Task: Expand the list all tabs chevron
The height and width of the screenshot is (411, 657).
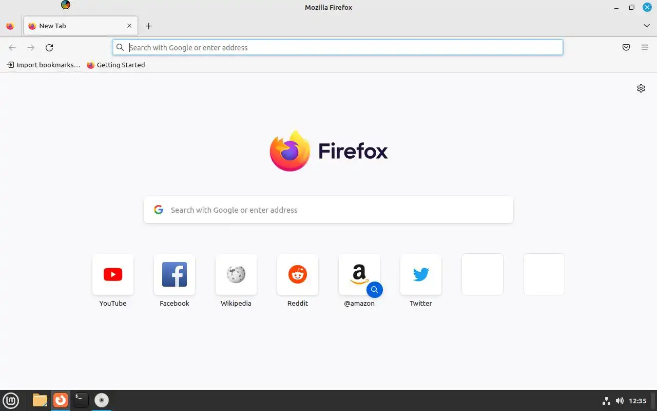Action: tap(646, 26)
